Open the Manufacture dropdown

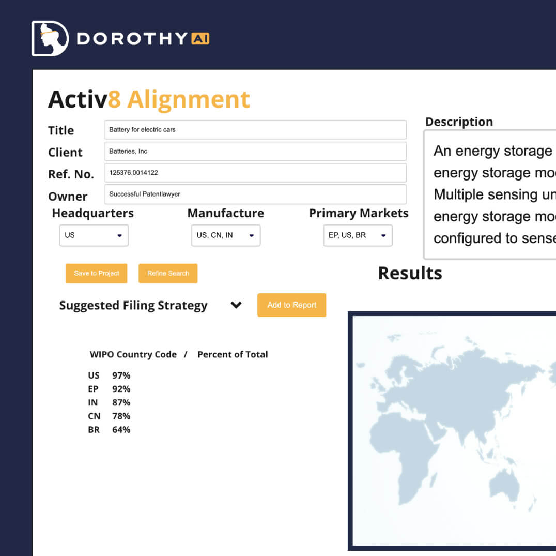coord(225,235)
